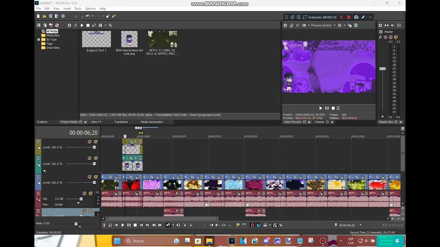This screenshot has height=247, width=440.
Task: Open a project with folder icon
Action: click(x=44, y=16)
